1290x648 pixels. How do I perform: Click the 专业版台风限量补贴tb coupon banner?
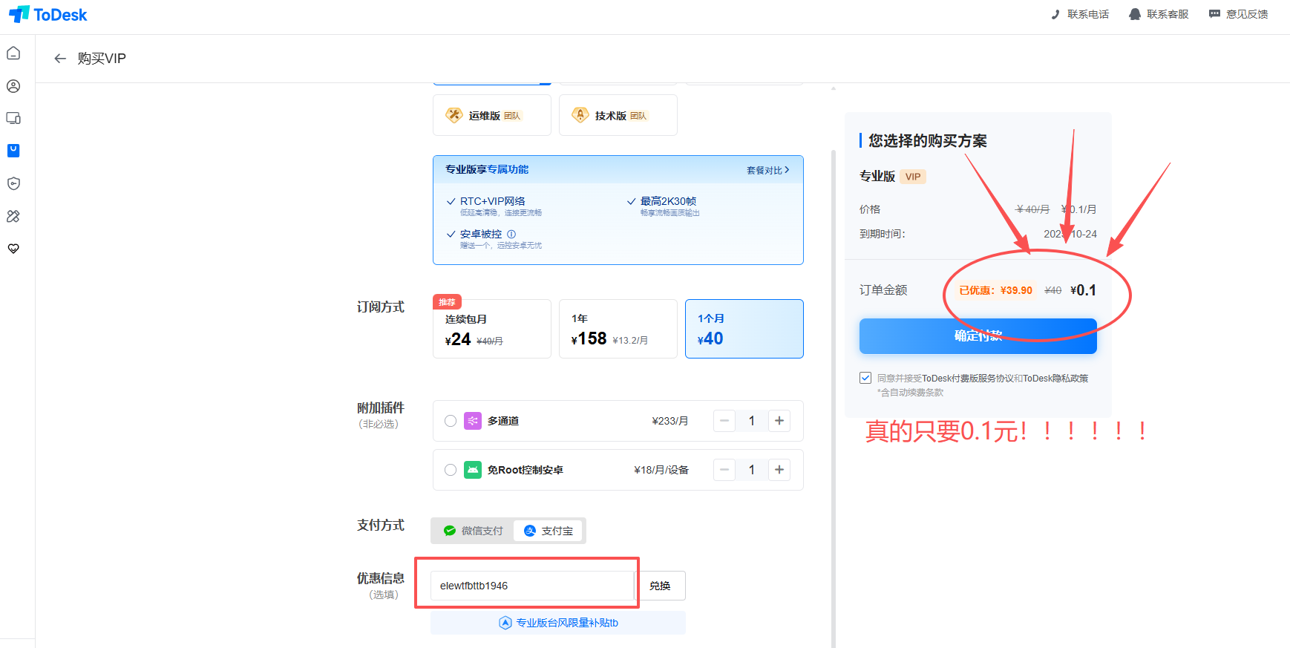558,623
